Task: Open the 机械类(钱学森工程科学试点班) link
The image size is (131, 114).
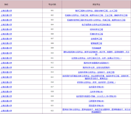Action: [96, 20]
